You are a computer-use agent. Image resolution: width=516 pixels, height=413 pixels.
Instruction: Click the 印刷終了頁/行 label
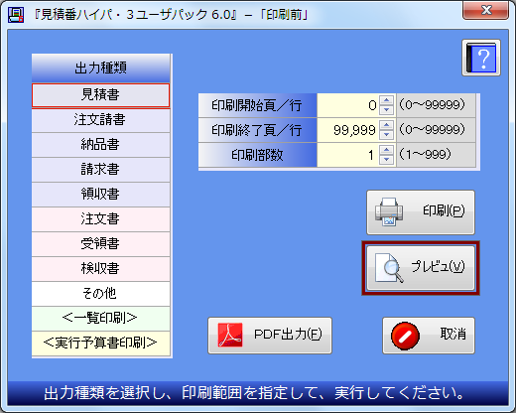coord(257,130)
